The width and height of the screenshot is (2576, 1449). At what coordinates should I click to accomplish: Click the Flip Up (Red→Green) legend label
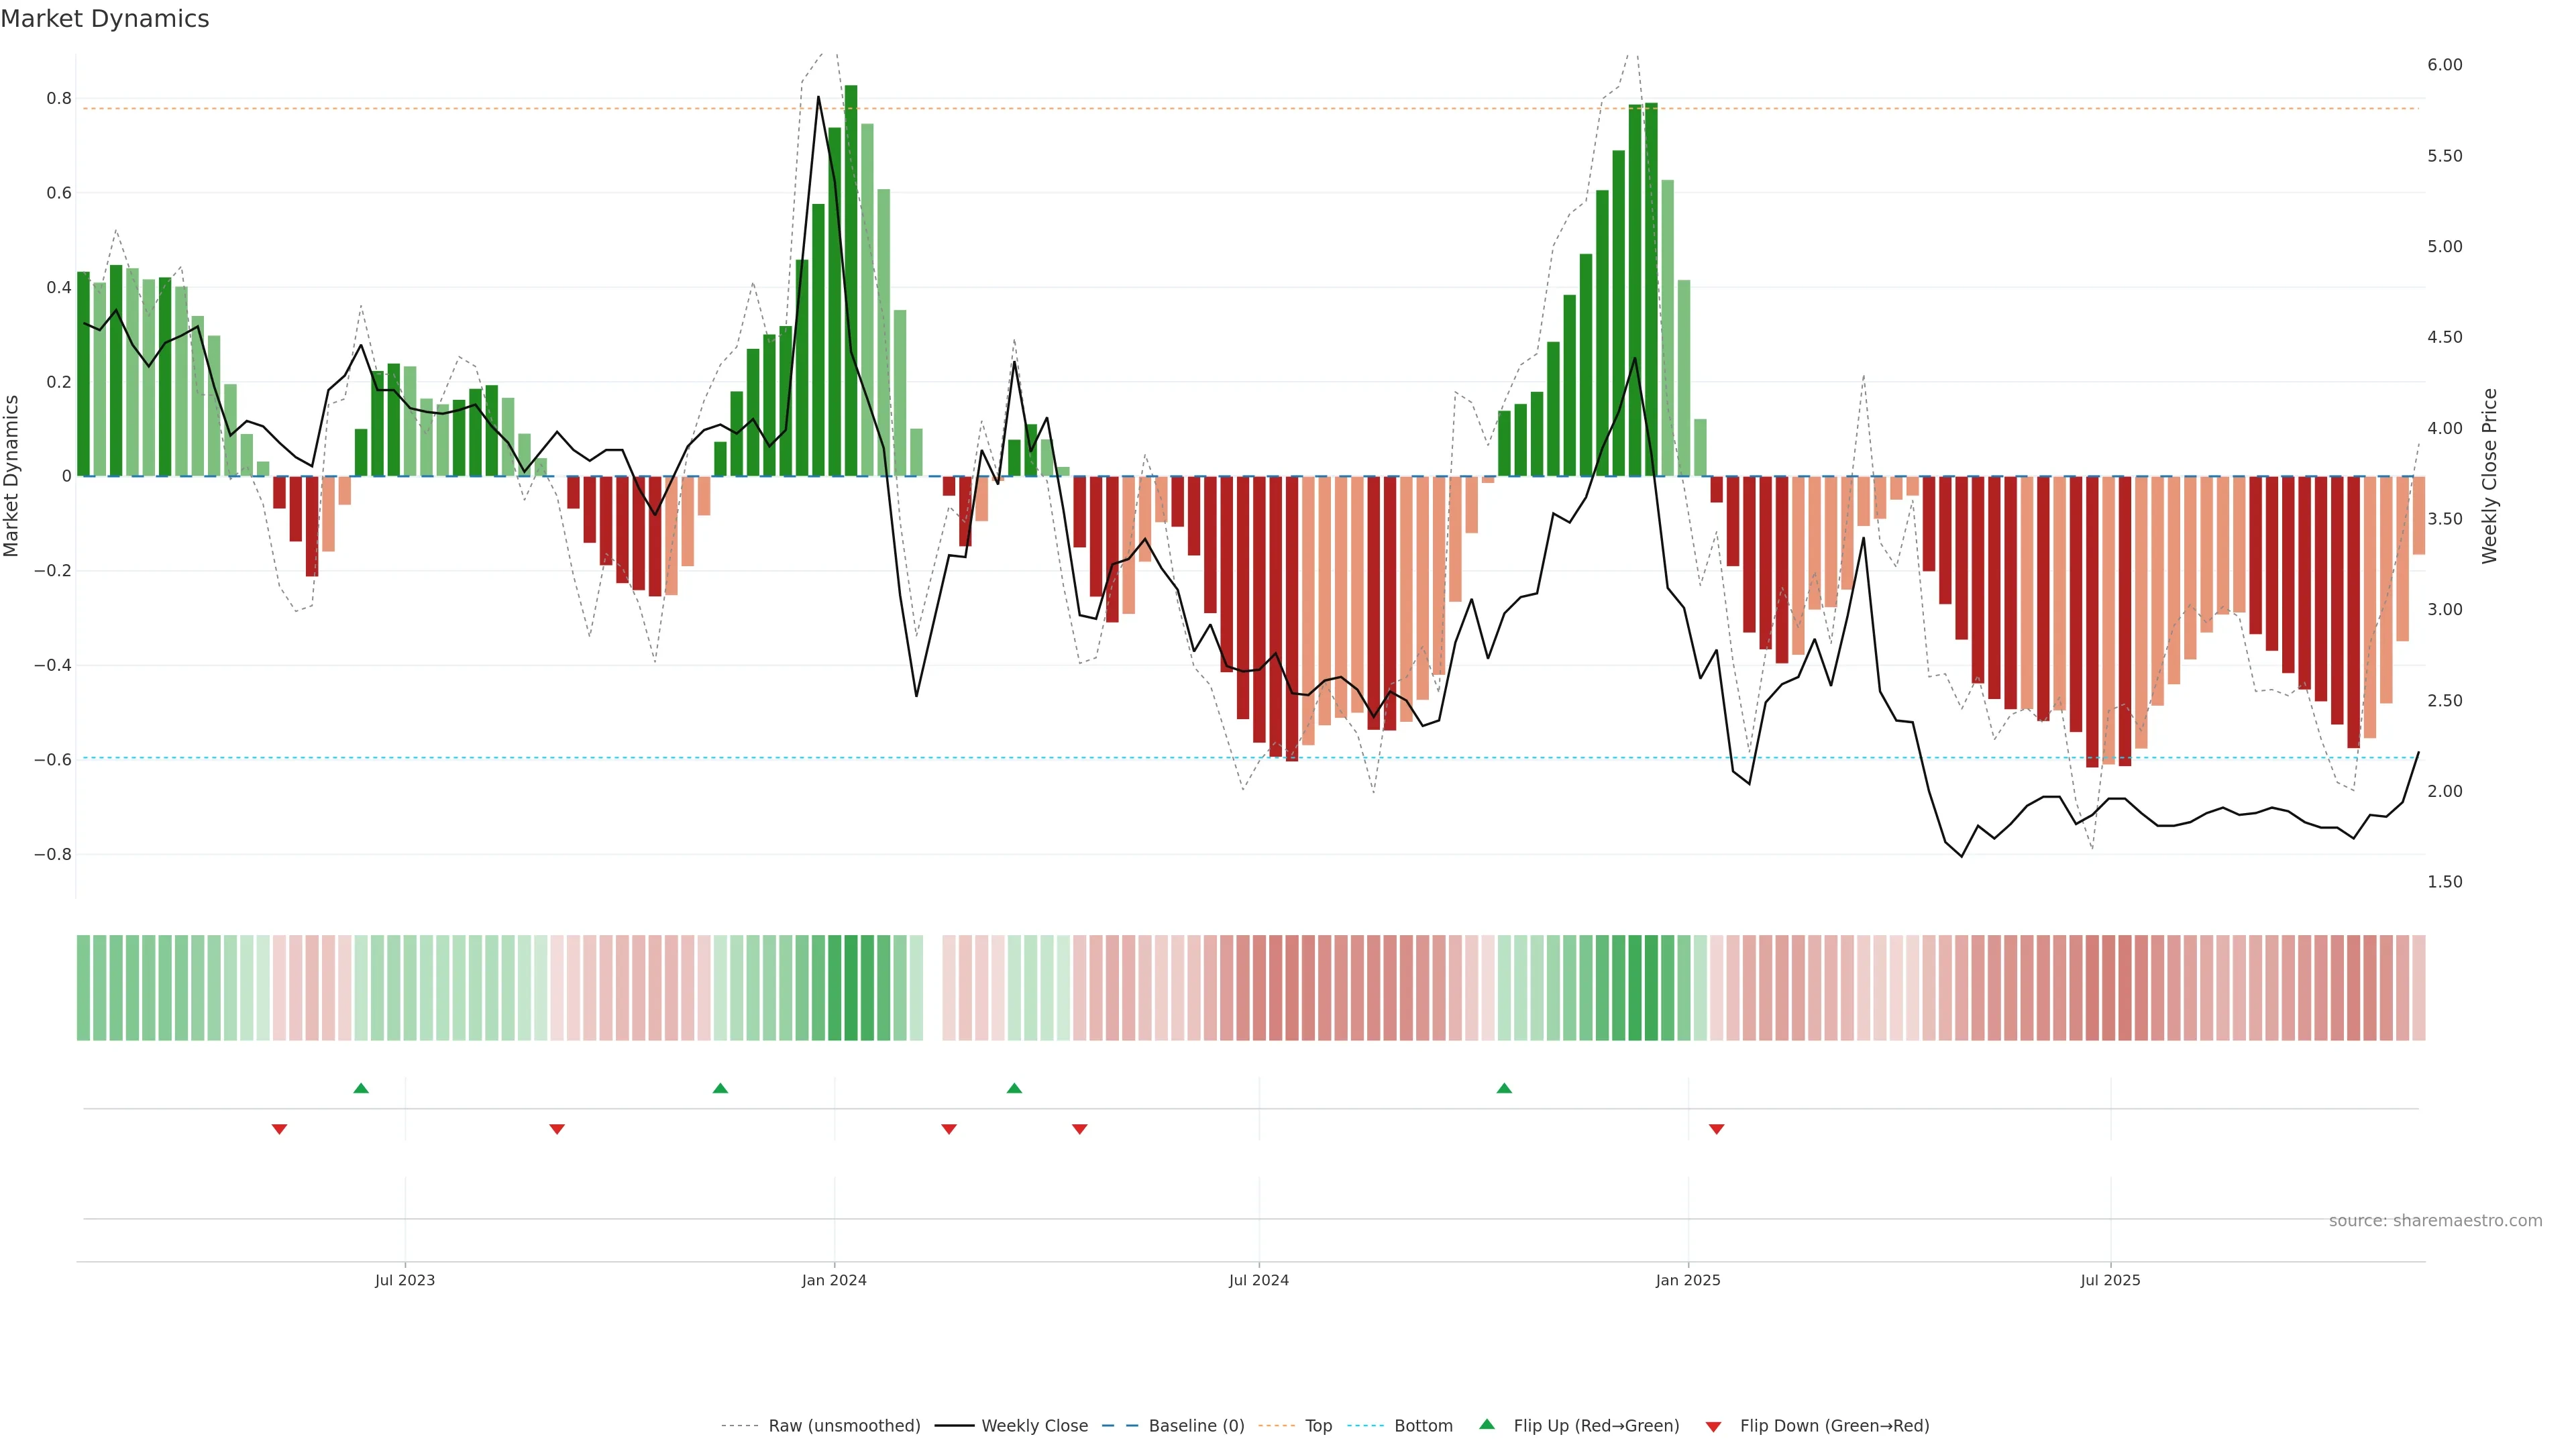(x=1596, y=1426)
